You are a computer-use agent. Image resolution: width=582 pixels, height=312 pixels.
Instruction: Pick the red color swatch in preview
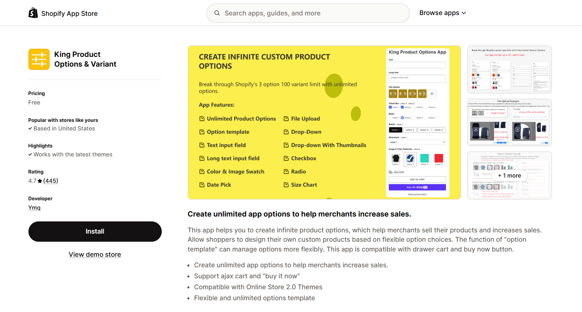[x=439, y=158]
